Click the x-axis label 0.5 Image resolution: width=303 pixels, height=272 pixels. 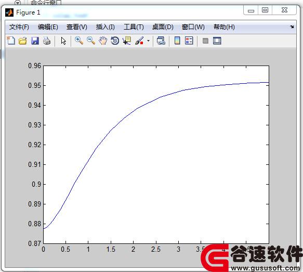pyautogui.click(x=65, y=250)
